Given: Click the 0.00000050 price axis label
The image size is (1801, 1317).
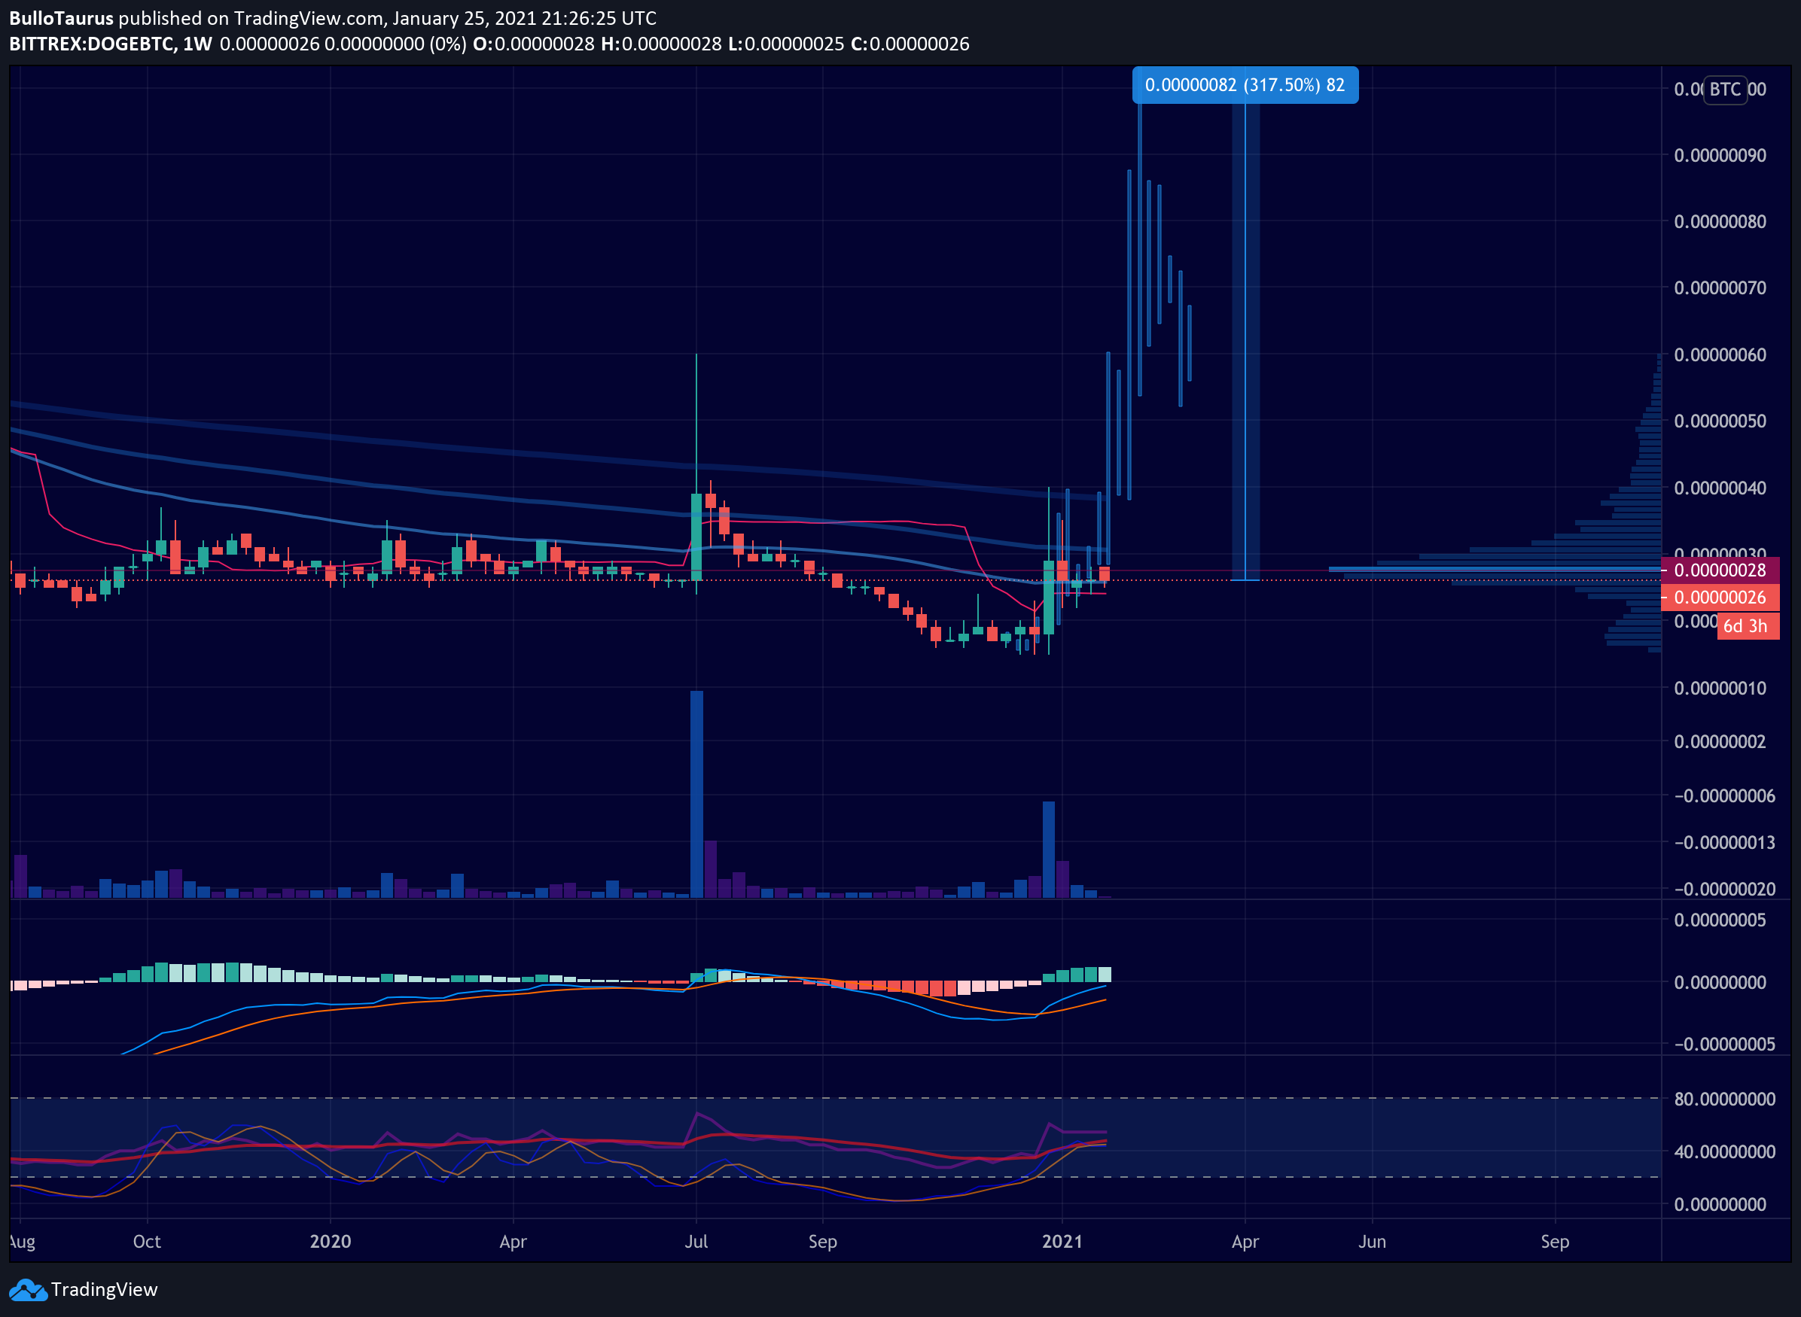Looking at the screenshot, I should point(1720,420).
